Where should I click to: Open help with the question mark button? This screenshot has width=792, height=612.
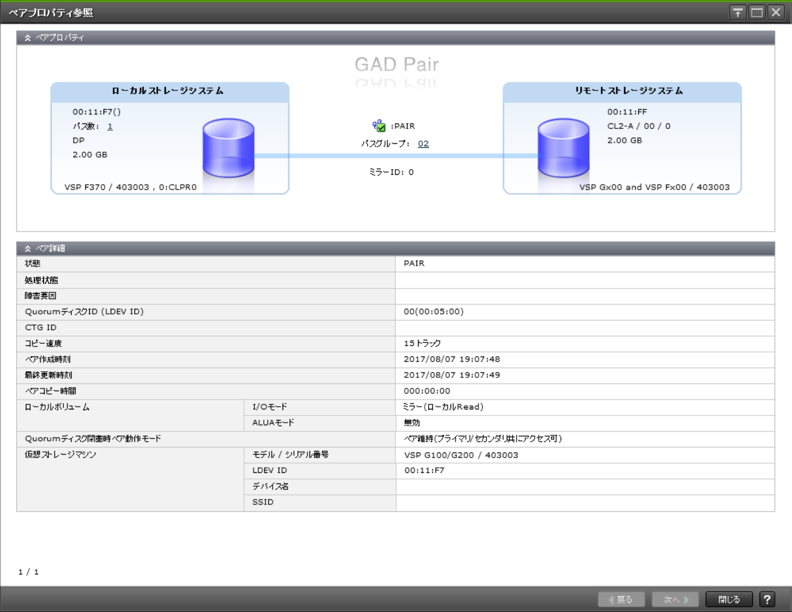767,599
